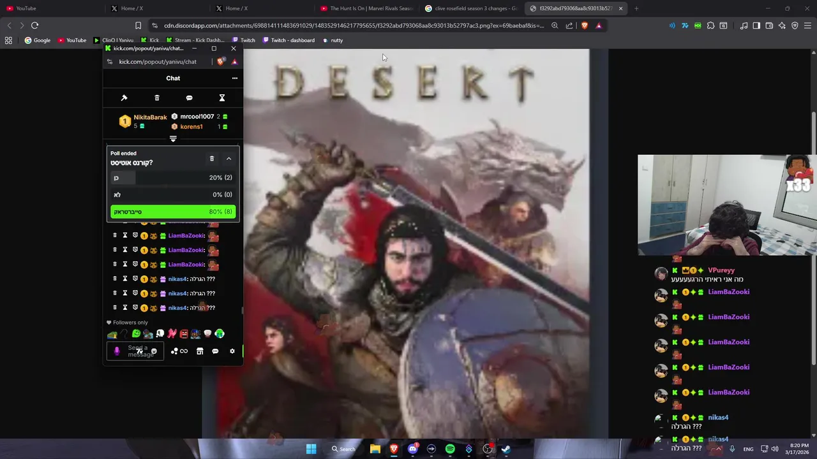Delete the ended poll with its trash icon

pyautogui.click(x=212, y=158)
